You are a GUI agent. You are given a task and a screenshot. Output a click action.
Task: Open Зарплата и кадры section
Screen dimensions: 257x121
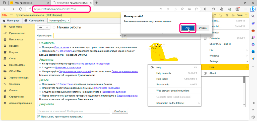pyautogui.click(x=18, y=78)
